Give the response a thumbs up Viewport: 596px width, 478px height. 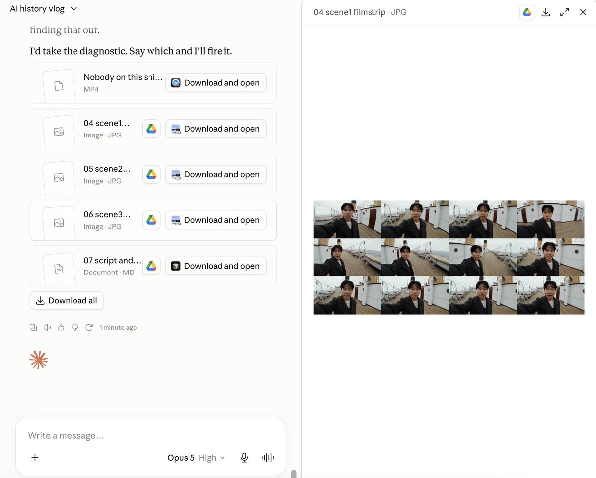[61, 327]
